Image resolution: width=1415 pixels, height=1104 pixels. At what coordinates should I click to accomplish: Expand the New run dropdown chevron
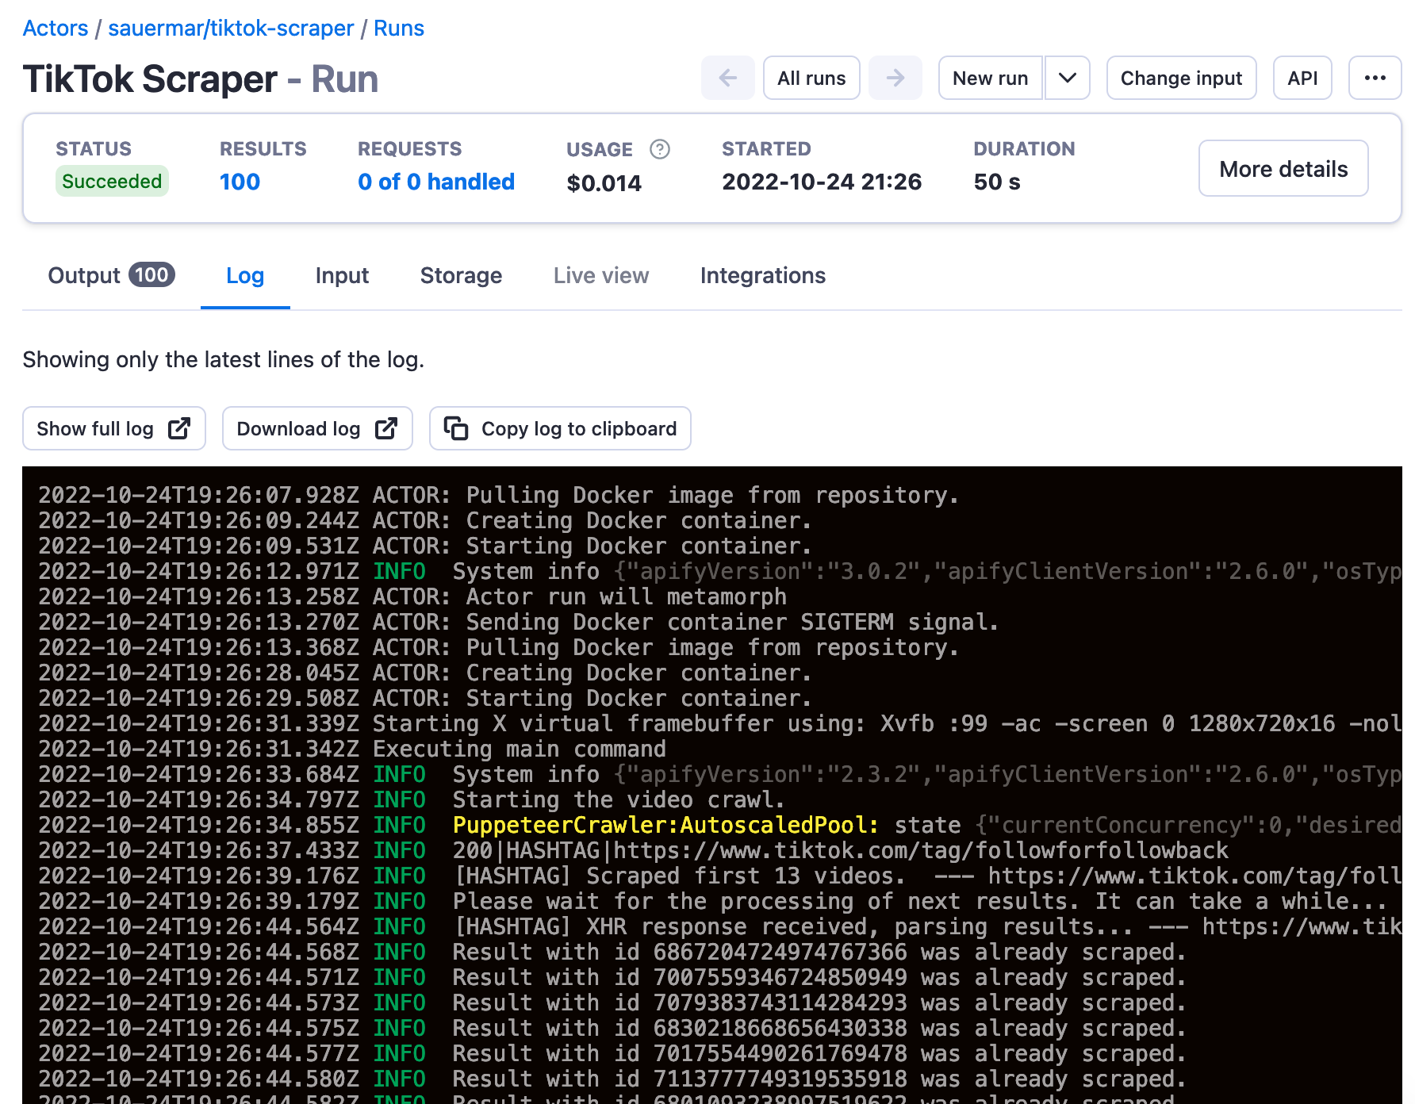(x=1067, y=78)
